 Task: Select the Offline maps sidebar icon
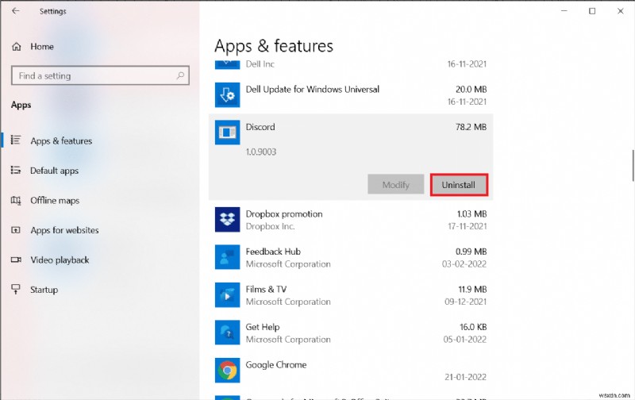(x=15, y=200)
